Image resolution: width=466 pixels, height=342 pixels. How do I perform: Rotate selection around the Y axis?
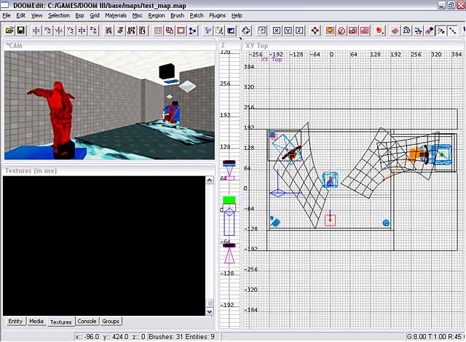(x=71, y=31)
